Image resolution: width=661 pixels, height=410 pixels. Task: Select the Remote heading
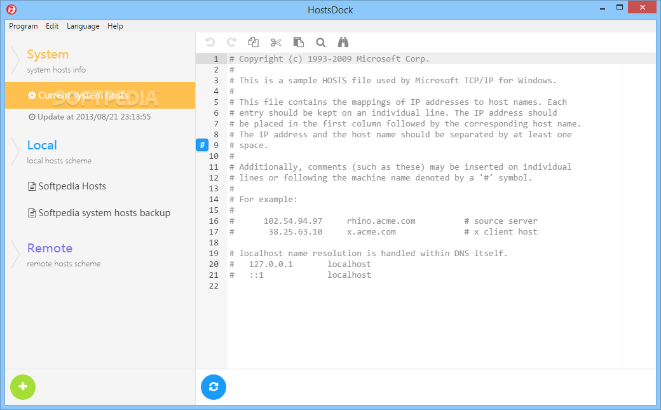coord(50,248)
